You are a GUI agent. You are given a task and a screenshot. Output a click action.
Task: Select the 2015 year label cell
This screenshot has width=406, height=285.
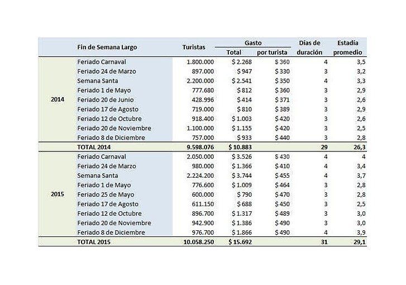click(x=58, y=194)
